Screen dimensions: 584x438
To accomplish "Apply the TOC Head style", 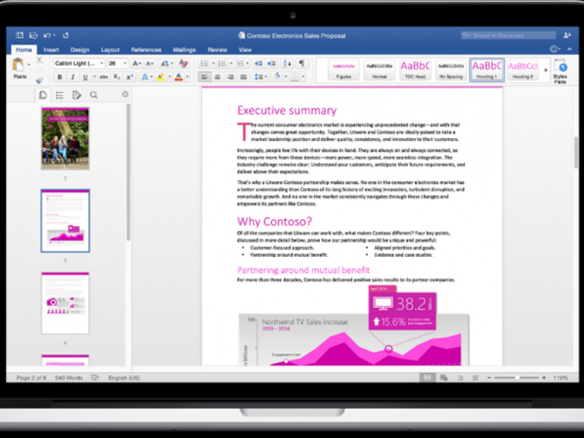I will coord(415,70).
